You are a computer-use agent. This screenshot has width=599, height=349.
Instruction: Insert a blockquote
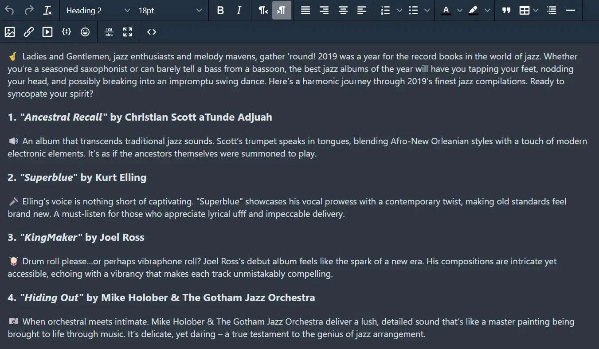[506, 10]
